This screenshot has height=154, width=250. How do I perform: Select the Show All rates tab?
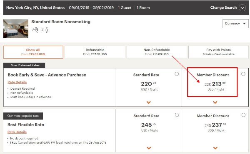click(x=33, y=52)
